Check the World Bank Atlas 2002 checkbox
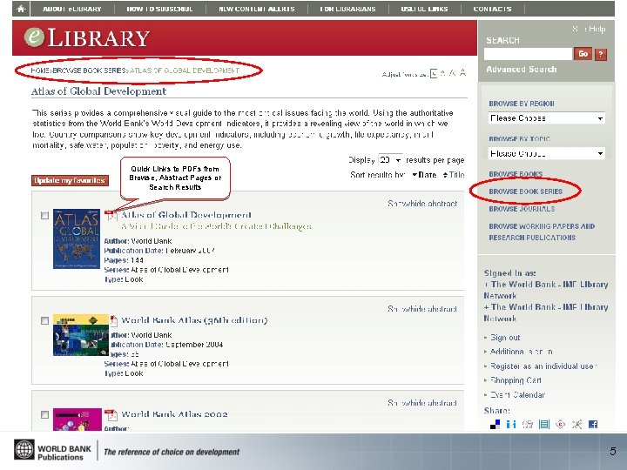The image size is (627, 470). point(44,414)
